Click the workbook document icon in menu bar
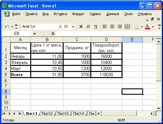Viewport: 163px width, 124px height. [6, 14]
